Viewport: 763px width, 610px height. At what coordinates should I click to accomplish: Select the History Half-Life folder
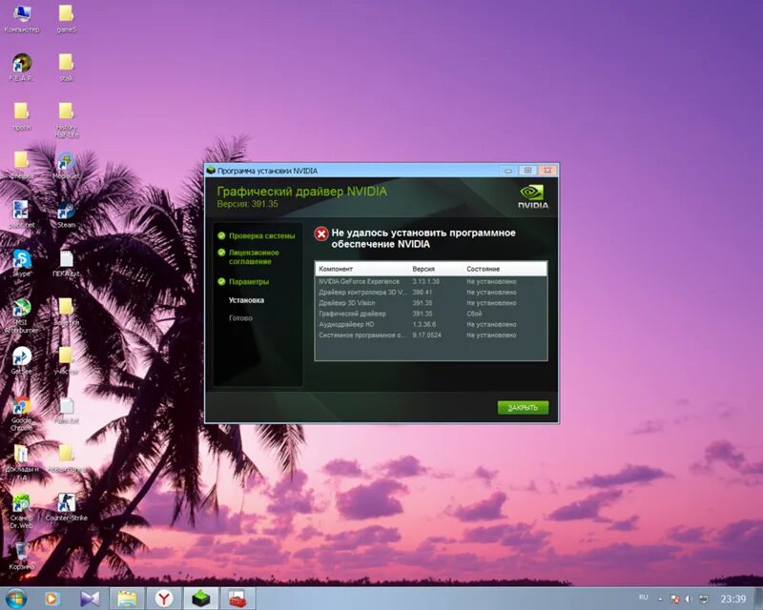point(66,120)
